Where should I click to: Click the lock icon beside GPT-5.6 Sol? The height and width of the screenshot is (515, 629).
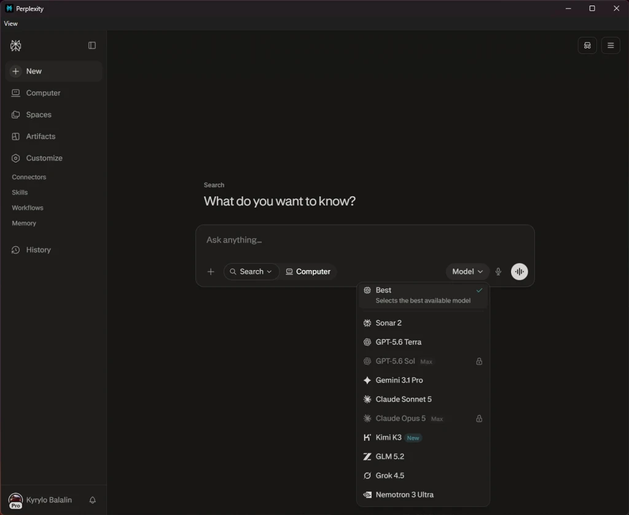pos(479,361)
